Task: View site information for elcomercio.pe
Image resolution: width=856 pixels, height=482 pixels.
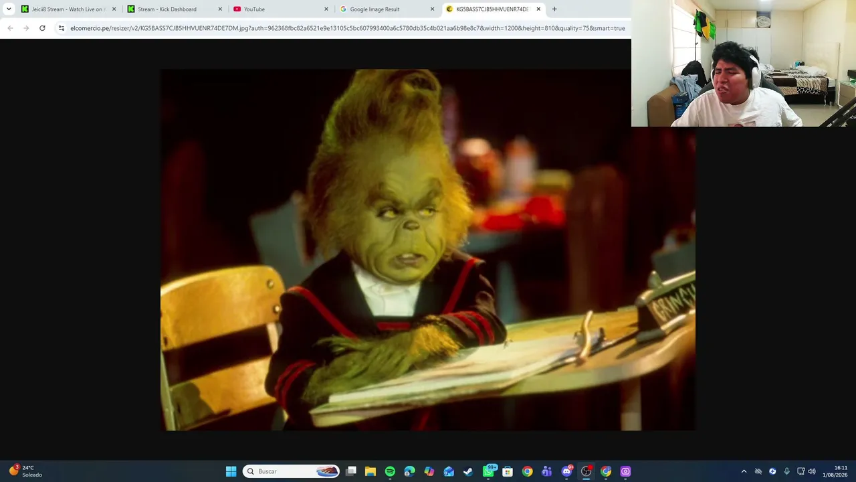Action: coord(62,28)
